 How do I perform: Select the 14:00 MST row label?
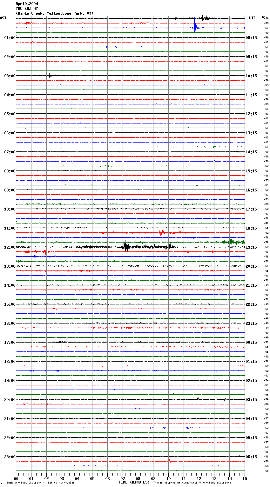click(x=10, y=285)
